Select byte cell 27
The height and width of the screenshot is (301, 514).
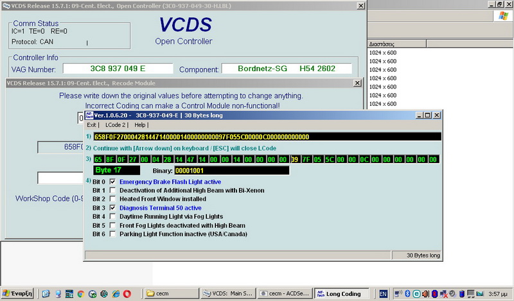click(133, 160)
